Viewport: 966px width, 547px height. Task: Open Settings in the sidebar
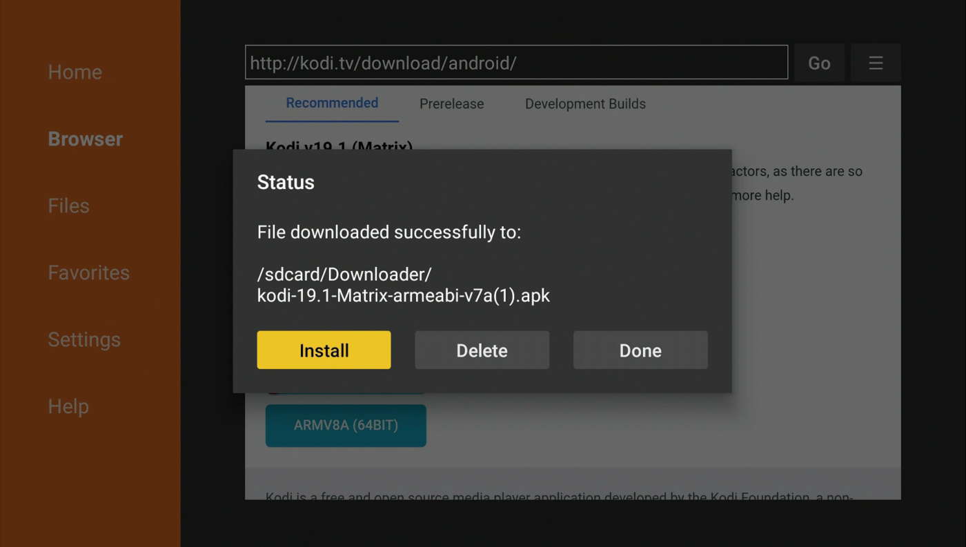(x=84, y=339)
